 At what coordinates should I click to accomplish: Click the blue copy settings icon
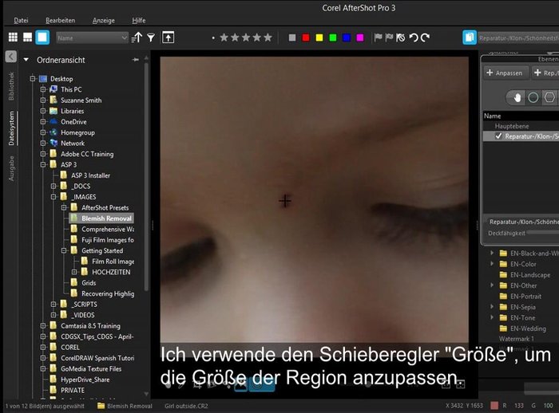coord(470,37)
